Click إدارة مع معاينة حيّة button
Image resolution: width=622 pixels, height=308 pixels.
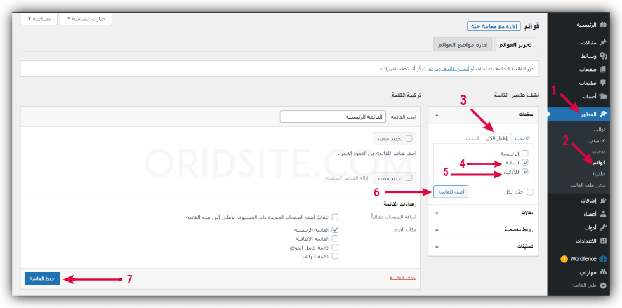[x=493, y=26]
